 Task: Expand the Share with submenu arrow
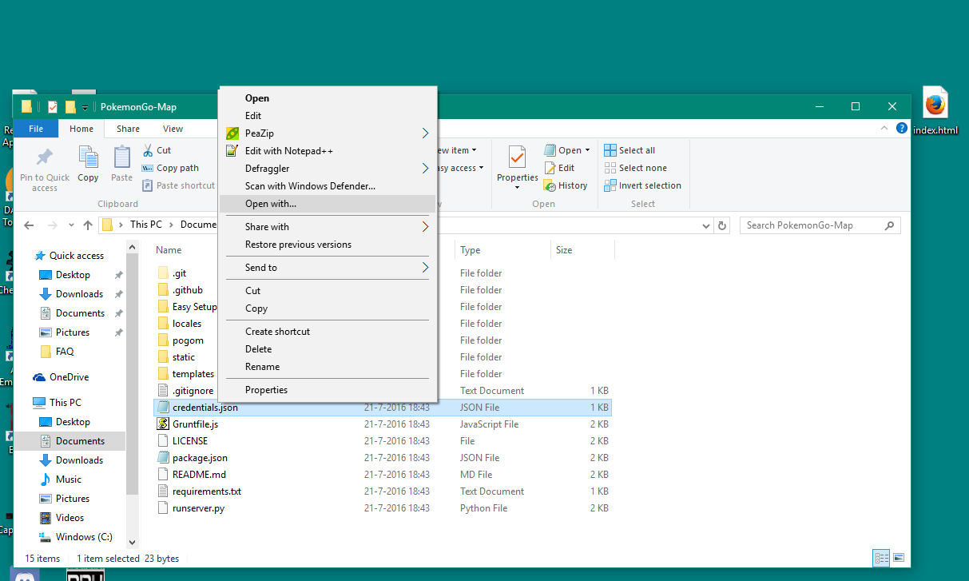coord(426,227)
